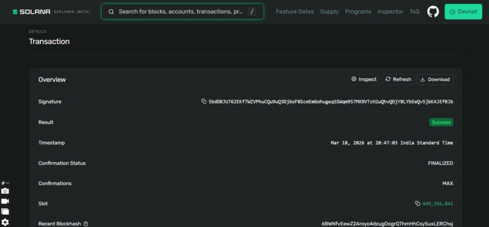Go to the Supply page
Screen dimensions: 489x227
(329, 12)
